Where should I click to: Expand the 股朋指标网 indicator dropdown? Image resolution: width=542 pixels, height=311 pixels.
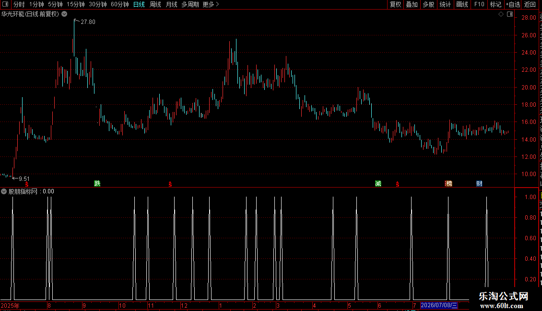coord(4,191)
